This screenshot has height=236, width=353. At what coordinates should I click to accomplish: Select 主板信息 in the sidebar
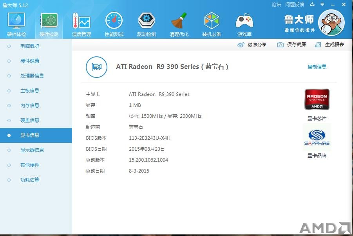[36, 91]
